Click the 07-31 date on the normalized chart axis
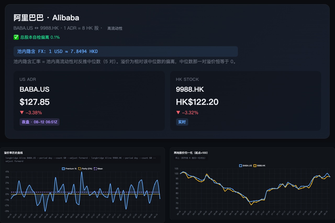The width and height of the screenshot is (335, 223). point(310,213)
